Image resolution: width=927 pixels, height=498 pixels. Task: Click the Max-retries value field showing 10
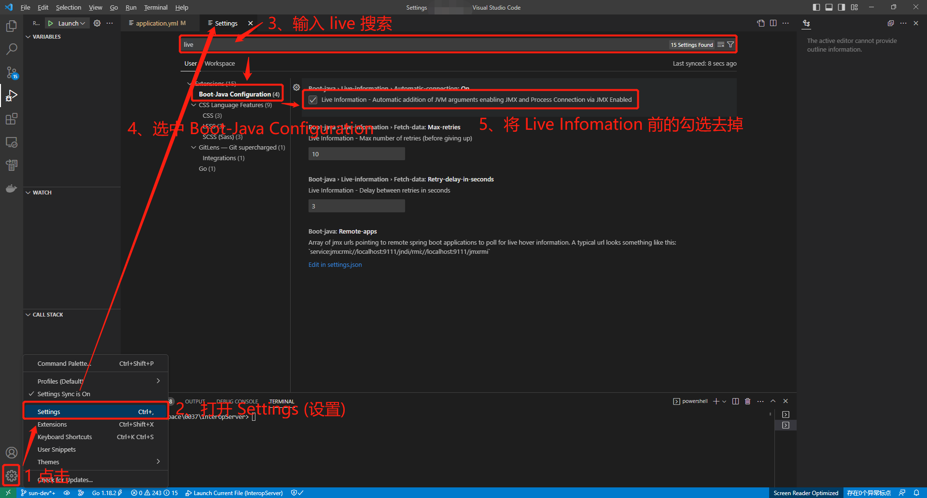click(357, 154)
